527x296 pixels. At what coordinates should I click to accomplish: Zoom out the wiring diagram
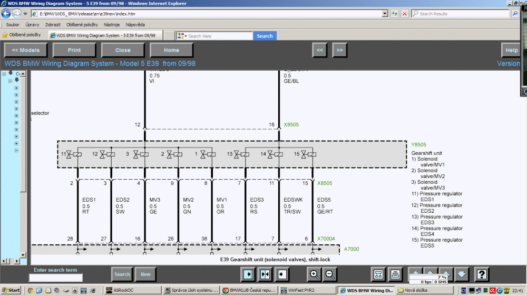(330, 274)
